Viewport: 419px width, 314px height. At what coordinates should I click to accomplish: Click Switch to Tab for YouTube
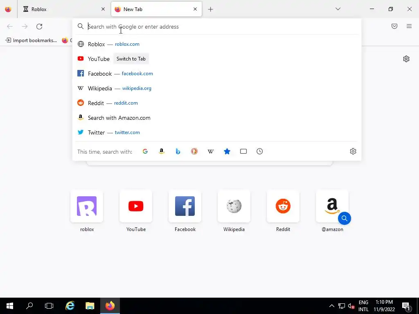pyautogui.click(x=131, y=59)
